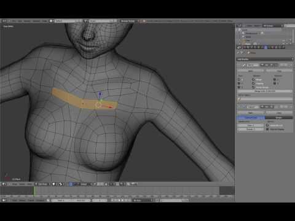
Task: Click the green current frame marker in timeline
Action: point(34,192)
